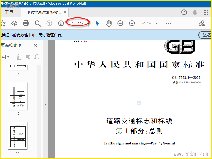Image resolution: width=212 pixels, height=159 pixels.
Task: Select the Hand pan tool
Action: point(109,23)
